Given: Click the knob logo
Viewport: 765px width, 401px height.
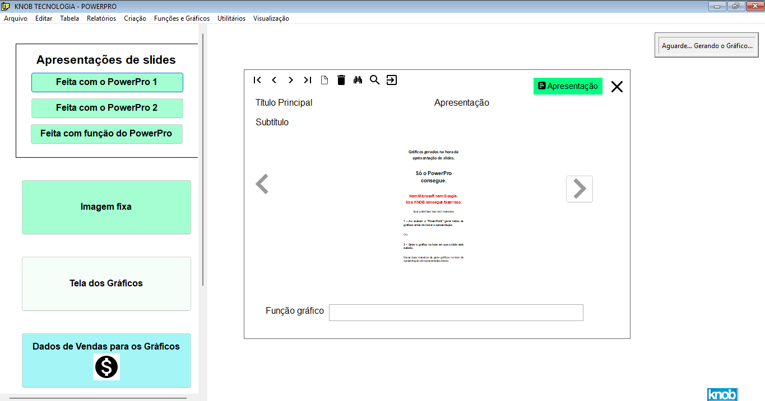Looking at the screenshot, I should [722, 394].
